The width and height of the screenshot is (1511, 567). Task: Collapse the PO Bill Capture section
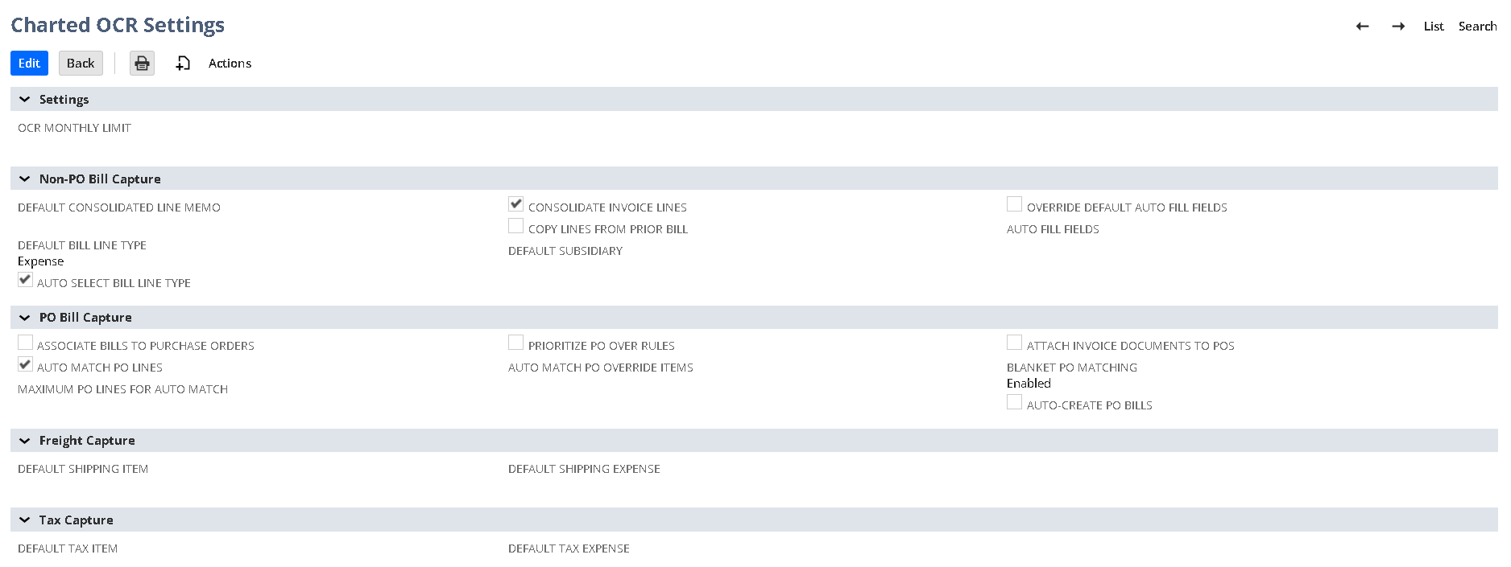(x=25, y=318)
